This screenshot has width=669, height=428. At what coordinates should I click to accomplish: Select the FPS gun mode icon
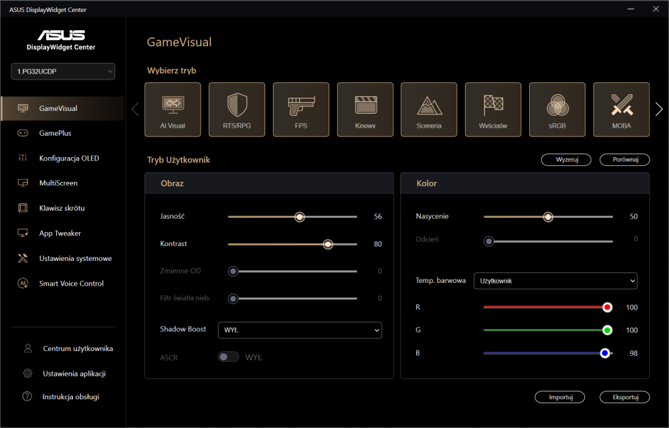coord(301,110)
